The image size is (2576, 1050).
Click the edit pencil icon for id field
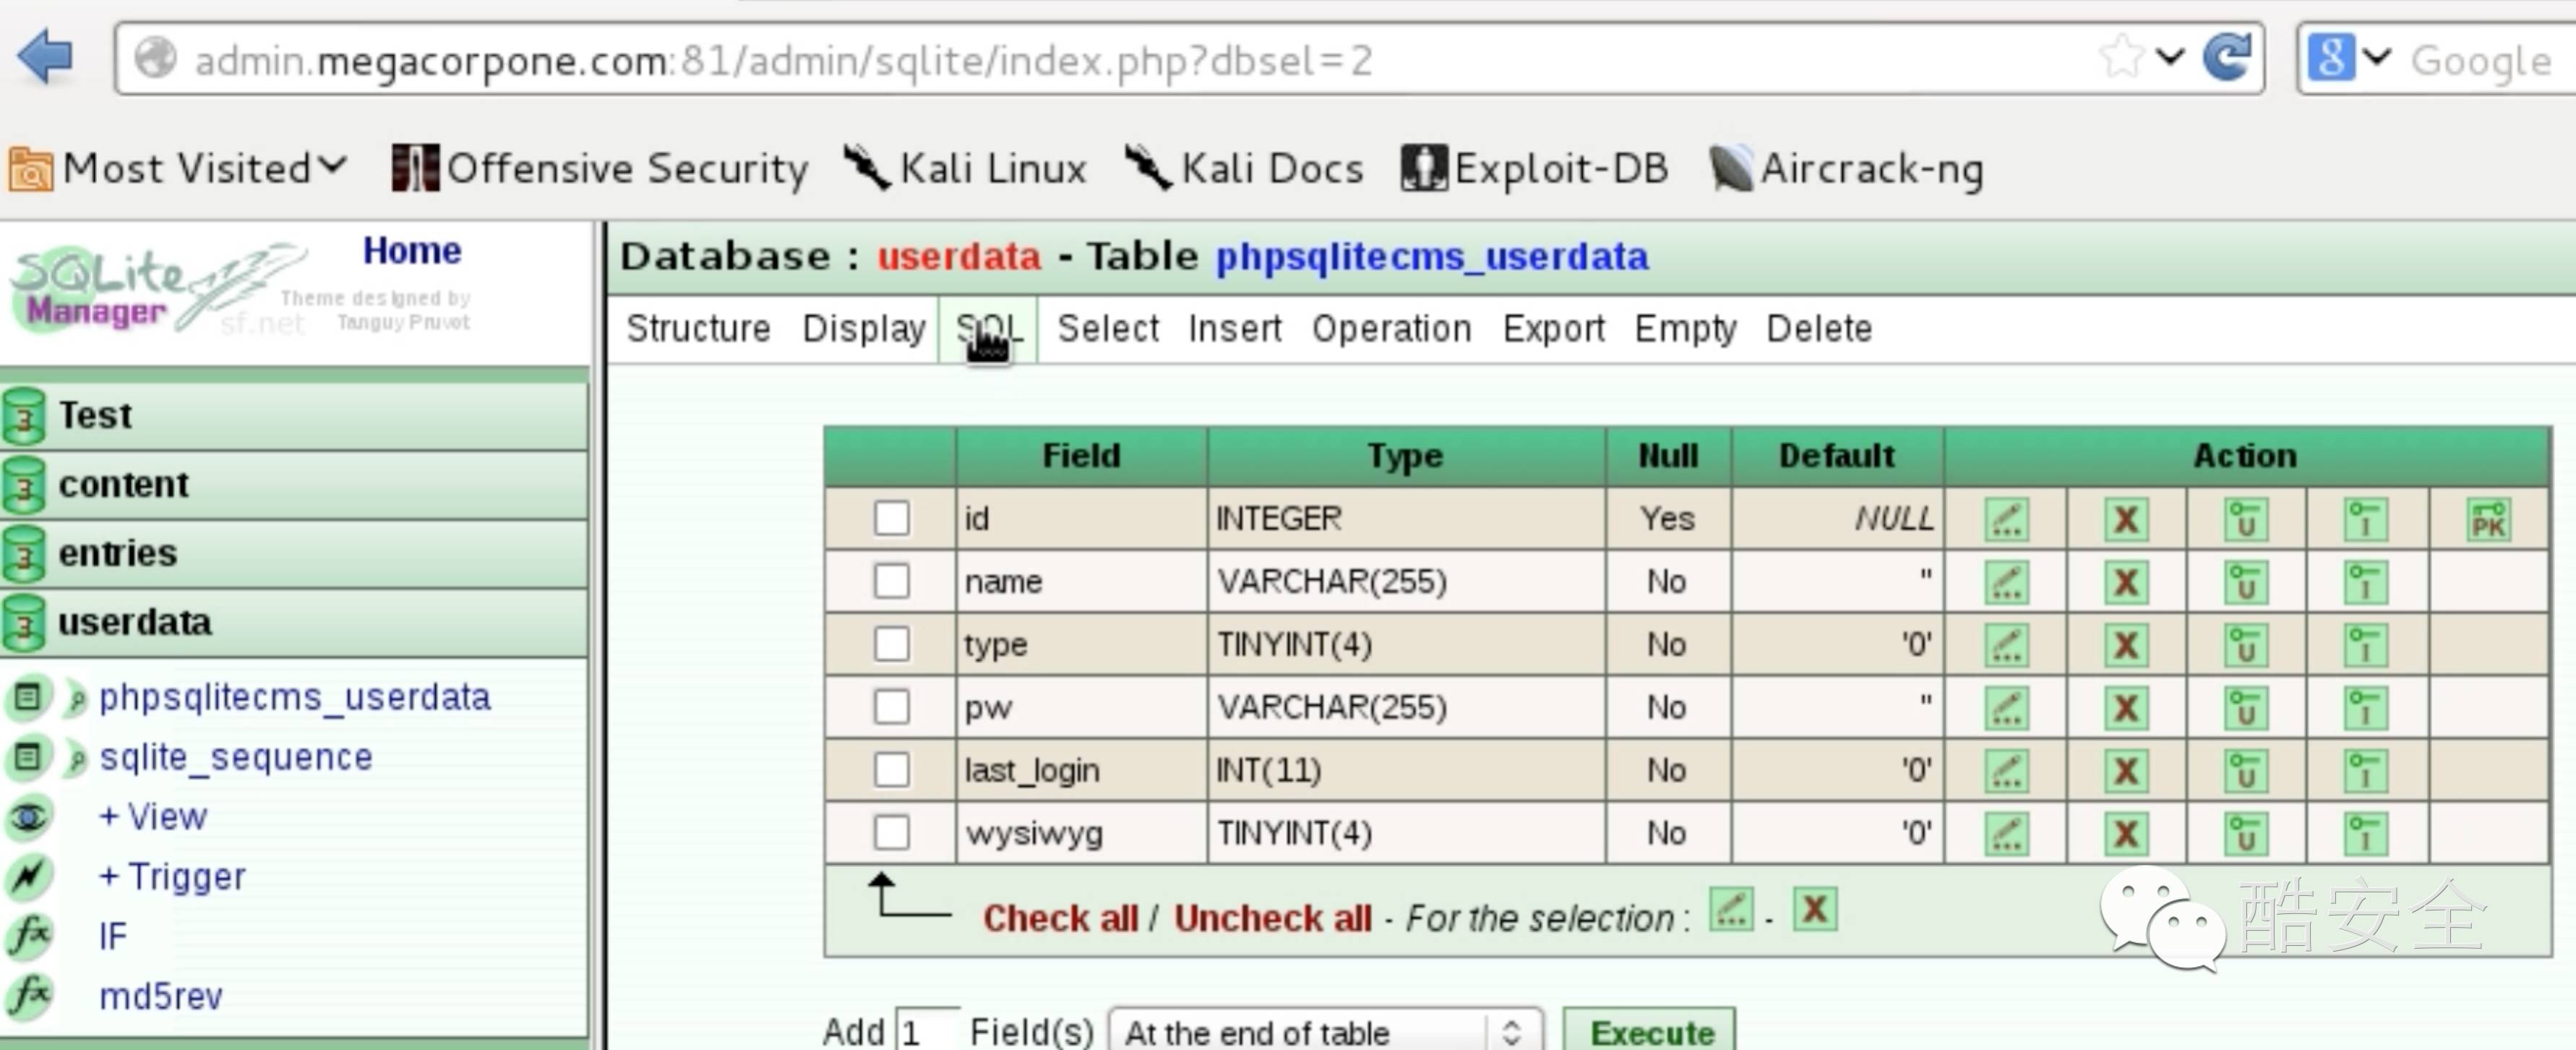(x=2006, y=519)
